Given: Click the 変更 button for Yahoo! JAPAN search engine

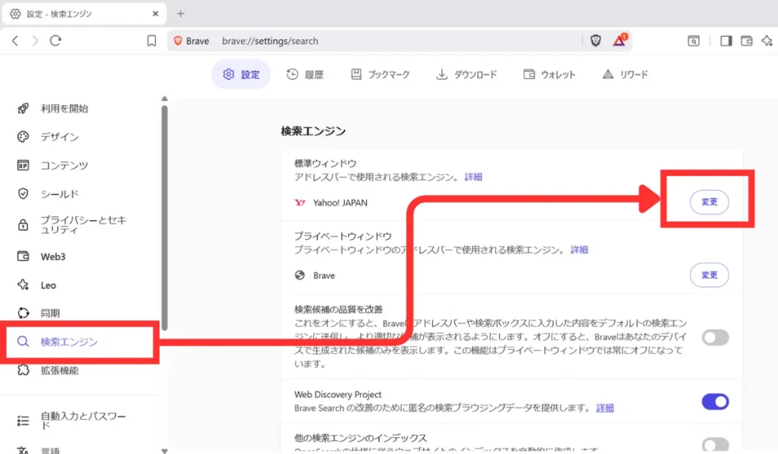Looking at the screenshot, I should tap(709, 201).
